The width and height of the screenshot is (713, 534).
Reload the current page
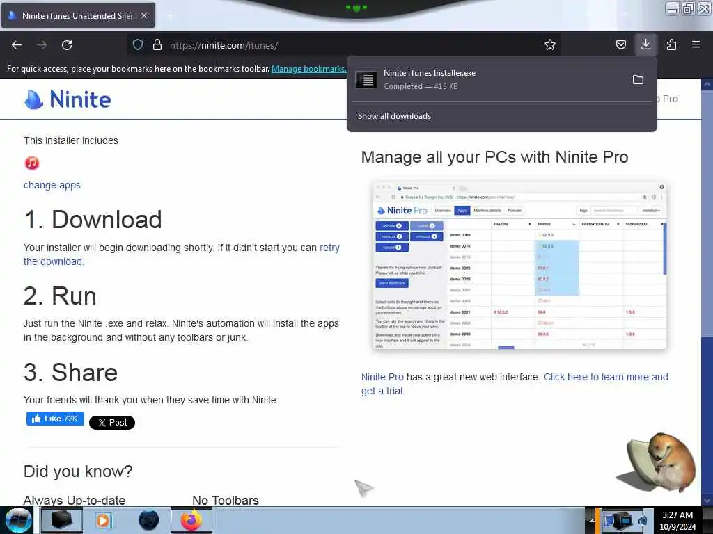tap(67, 45)
